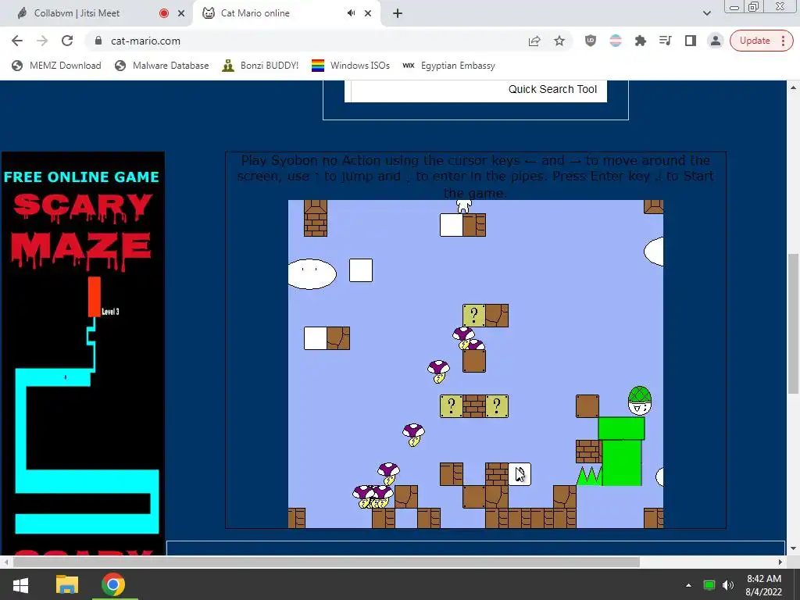Image resolution: width=800 pixels, height=600 pixels.
Task: Click the forward navigation arrow
Action: [x=42, y=41]
